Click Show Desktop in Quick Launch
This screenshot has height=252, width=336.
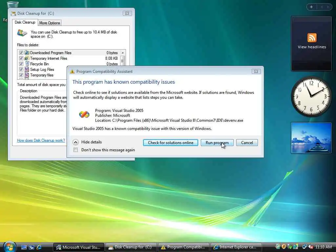24,247
